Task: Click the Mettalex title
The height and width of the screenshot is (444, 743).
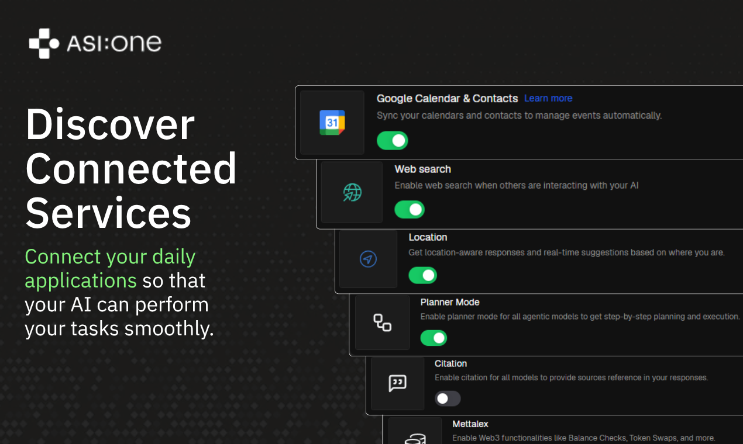Action: (470, 424)
